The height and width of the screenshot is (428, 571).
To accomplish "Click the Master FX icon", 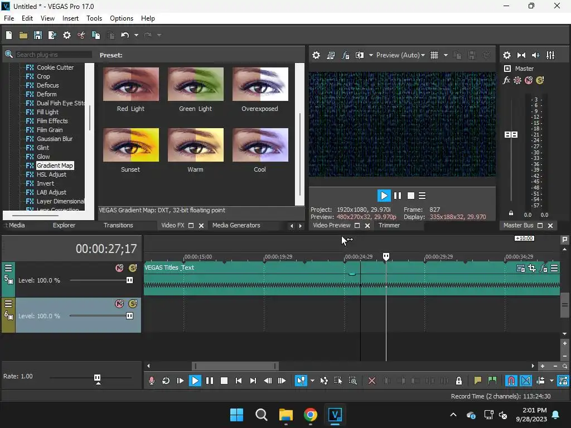I will click(x=506, y=80).
